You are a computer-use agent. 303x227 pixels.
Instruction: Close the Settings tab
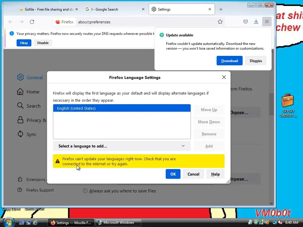click(210, 9)
